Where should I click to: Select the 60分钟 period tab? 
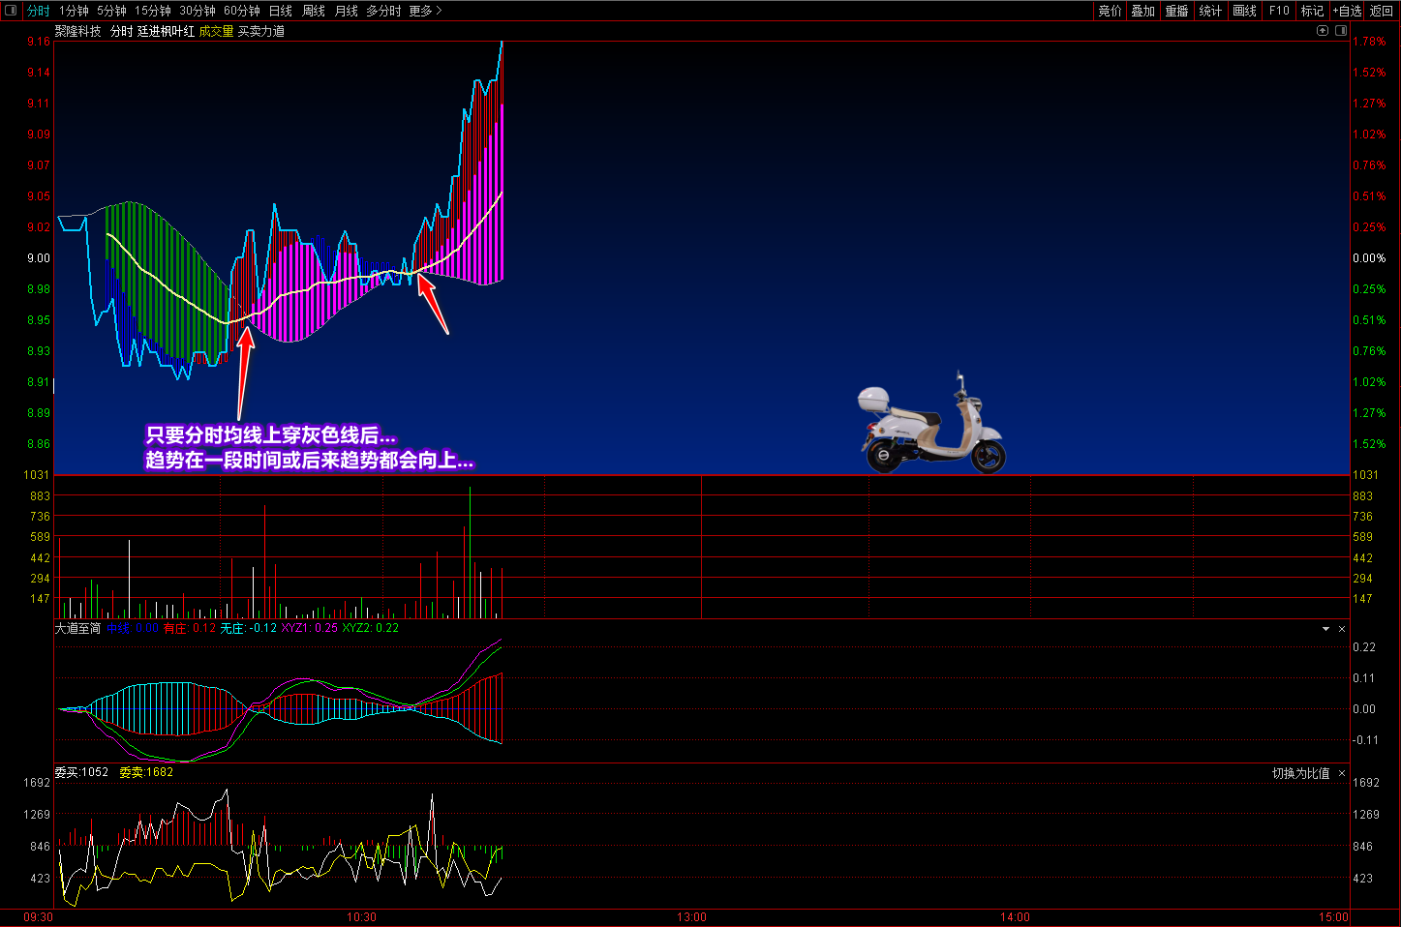(x=241, y=11)
